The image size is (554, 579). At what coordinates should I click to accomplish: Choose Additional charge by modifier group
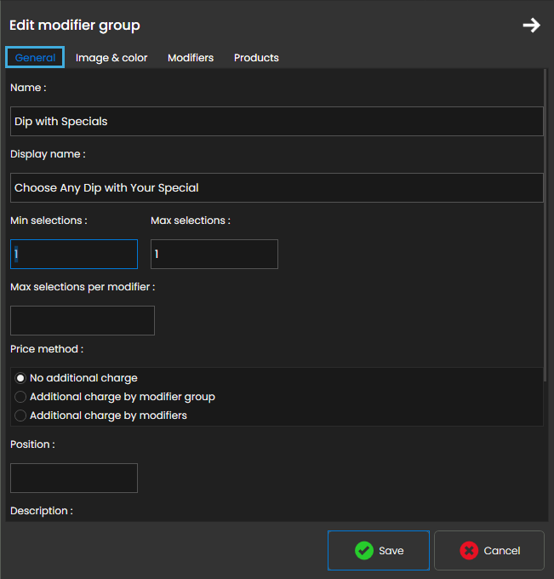(x=20, y=397)
